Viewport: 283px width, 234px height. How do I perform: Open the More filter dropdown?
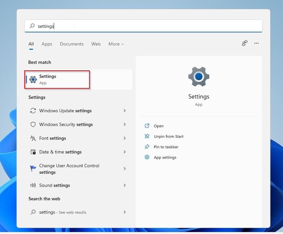click(116, 44)
